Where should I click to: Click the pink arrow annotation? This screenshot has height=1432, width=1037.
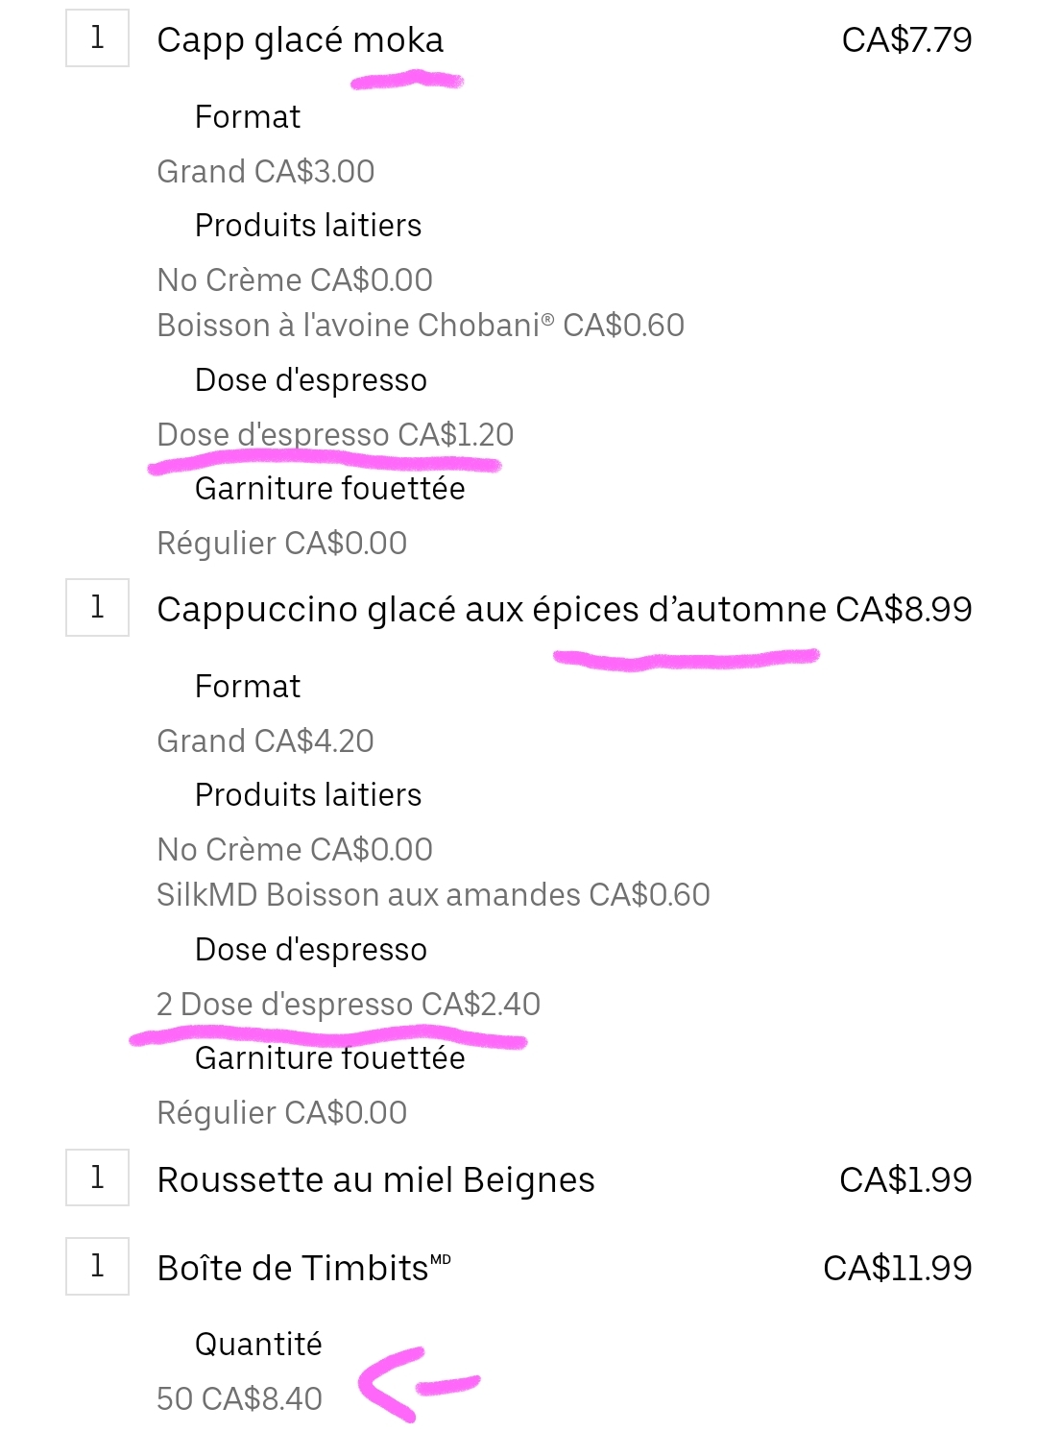pos(413,1384)
